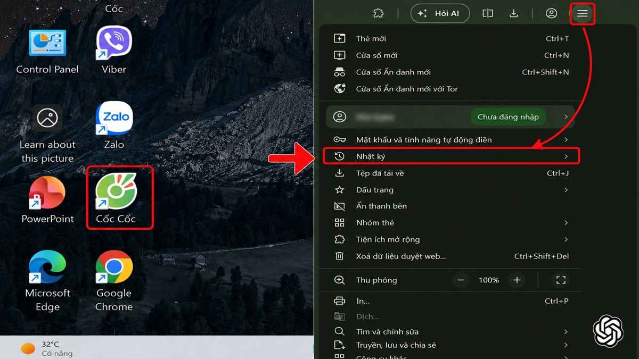Open Mật khẩu và tính năng tự động điền

pyautogui.click(x=451, y=140)
